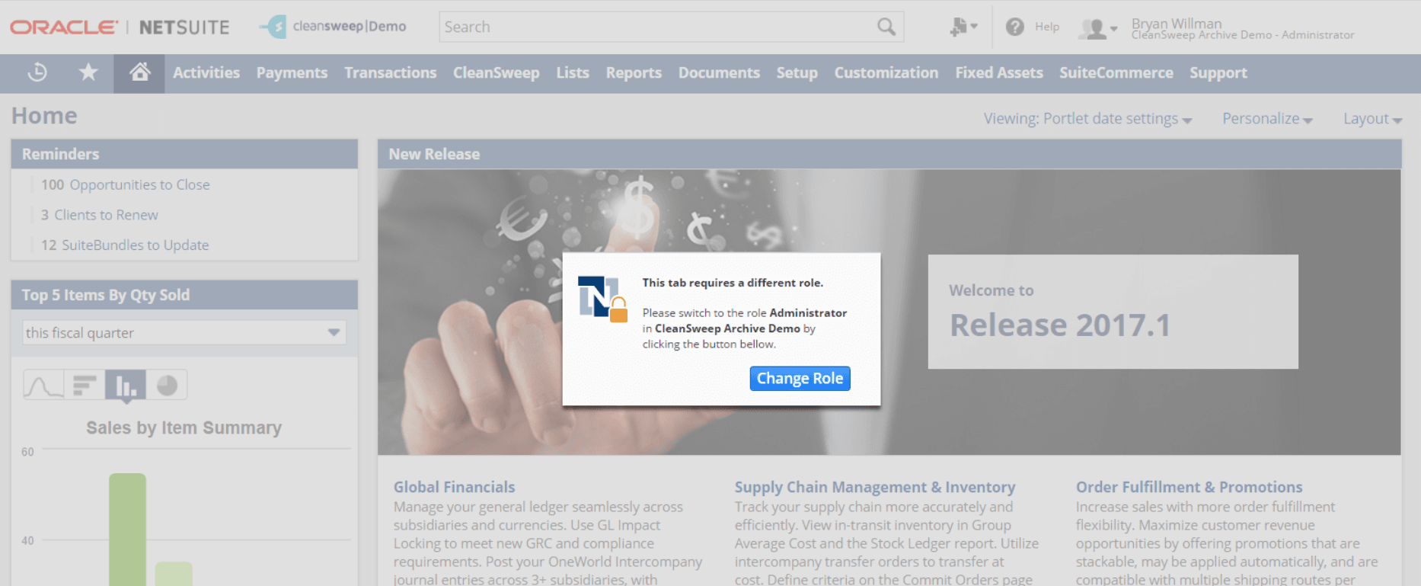Open 3 Clients to Renew reminder
The image size is (1421, 586).
coord(100,215)
